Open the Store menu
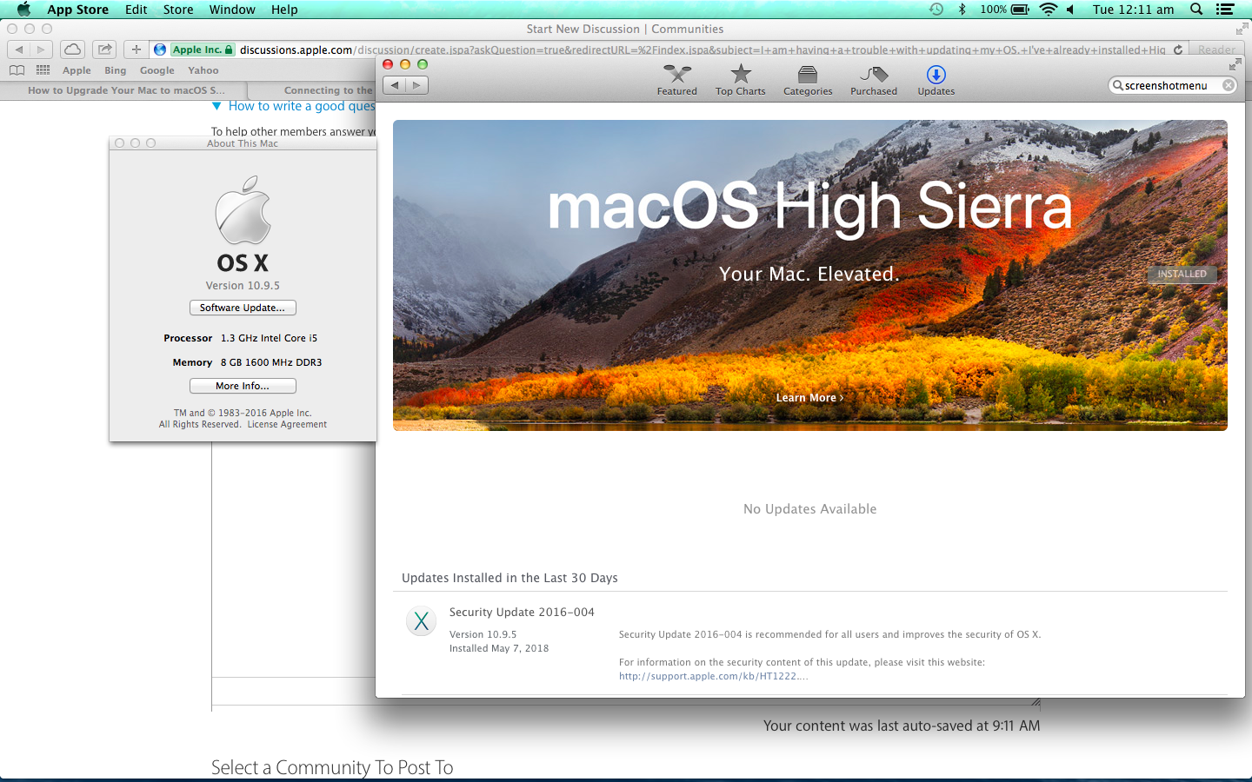 point(178,10)
